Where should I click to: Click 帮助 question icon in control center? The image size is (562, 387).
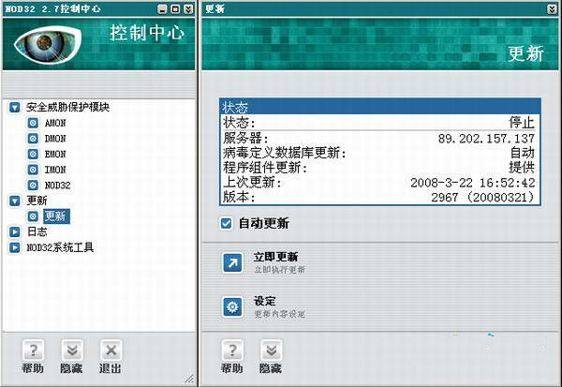click(33, 350)
